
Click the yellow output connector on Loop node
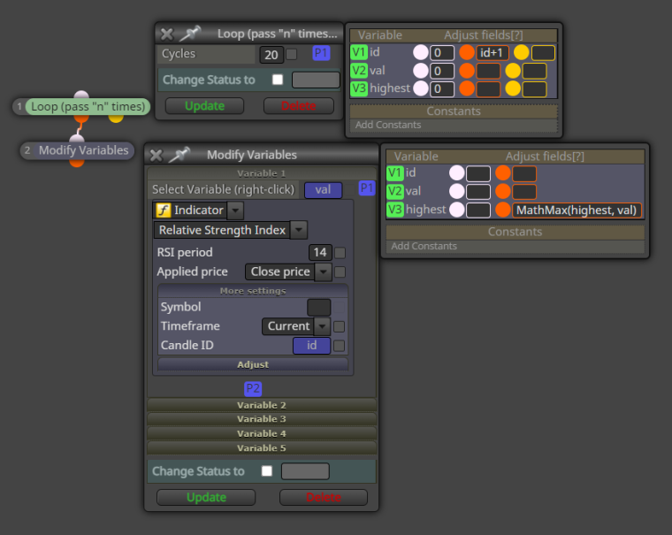[116, 118]
